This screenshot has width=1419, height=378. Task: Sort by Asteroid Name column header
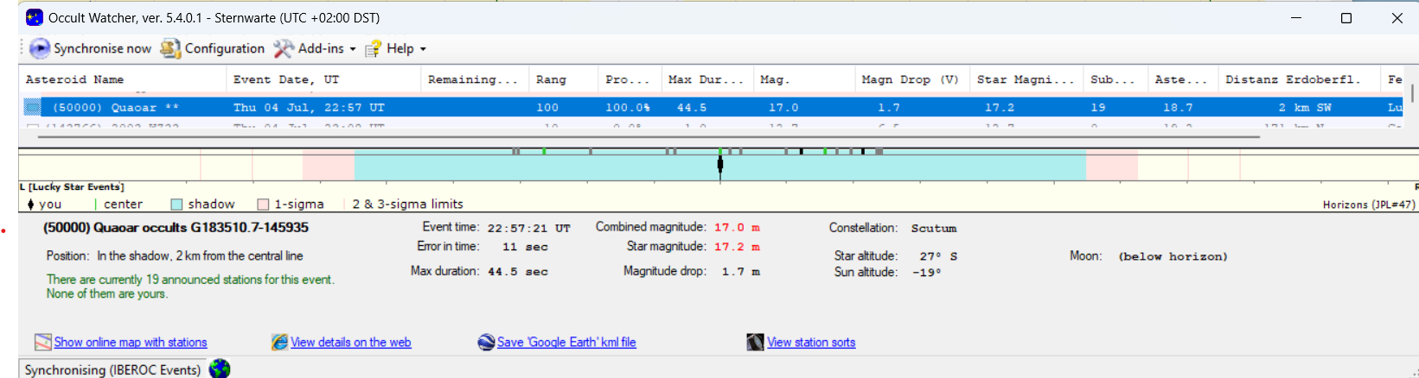tap(74, 79)
